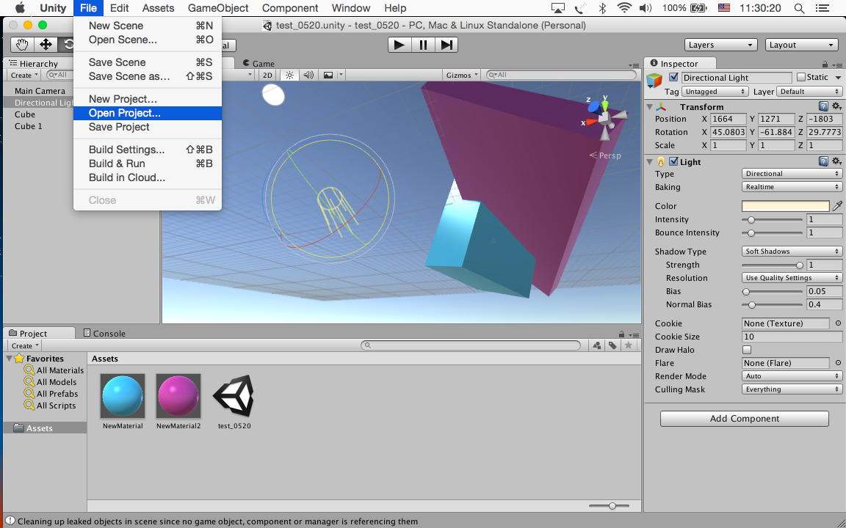846x528 pixels.
Task: Toggle scene lighting sun icon
Action: coord(290,75)
